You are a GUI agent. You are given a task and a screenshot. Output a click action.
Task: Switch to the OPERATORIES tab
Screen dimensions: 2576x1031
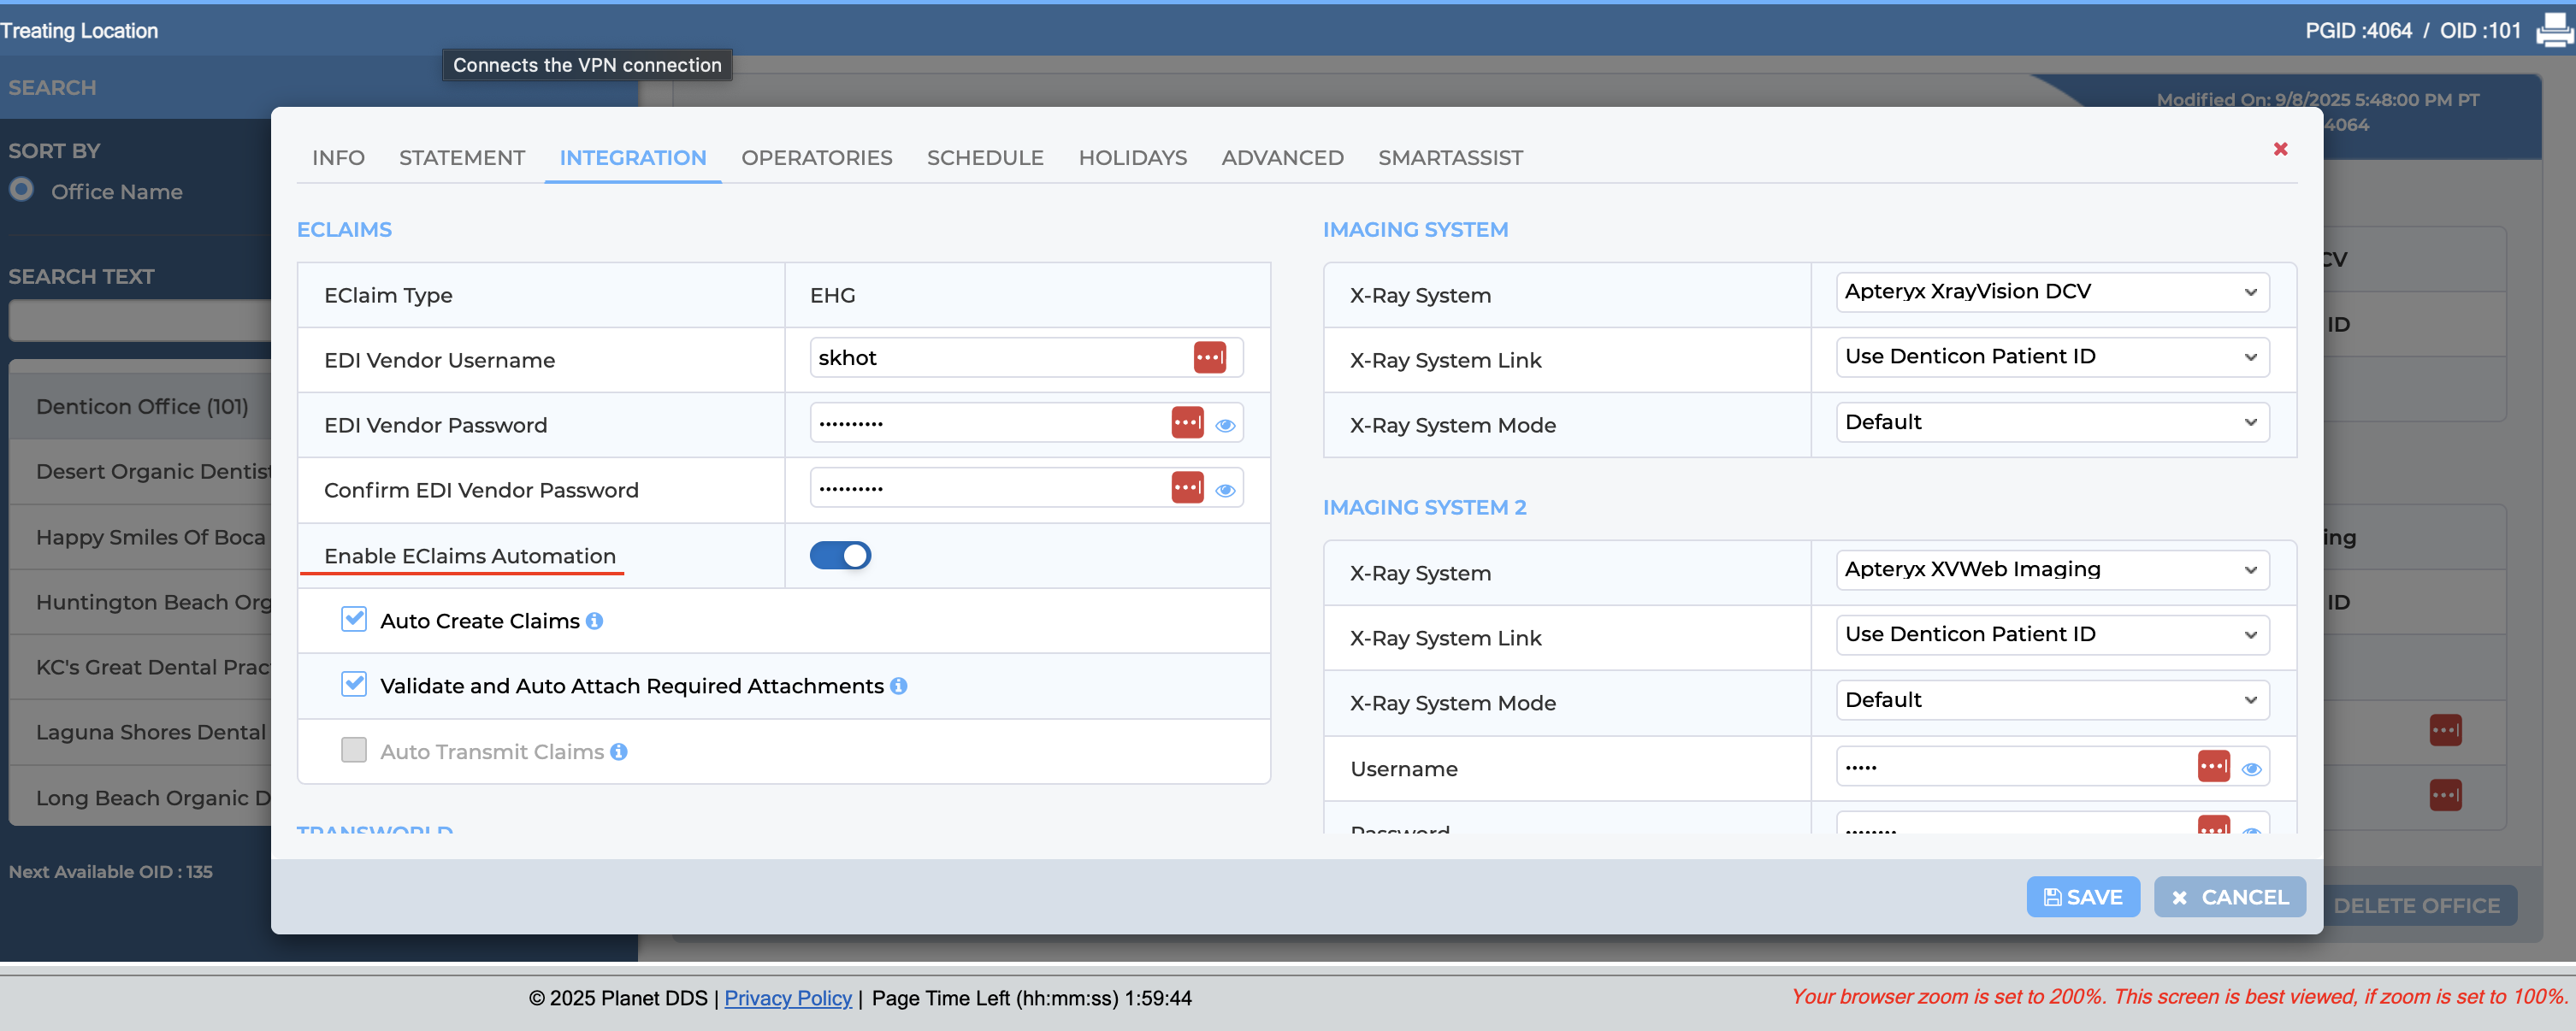pyautogui.click(x=816, y=158)
